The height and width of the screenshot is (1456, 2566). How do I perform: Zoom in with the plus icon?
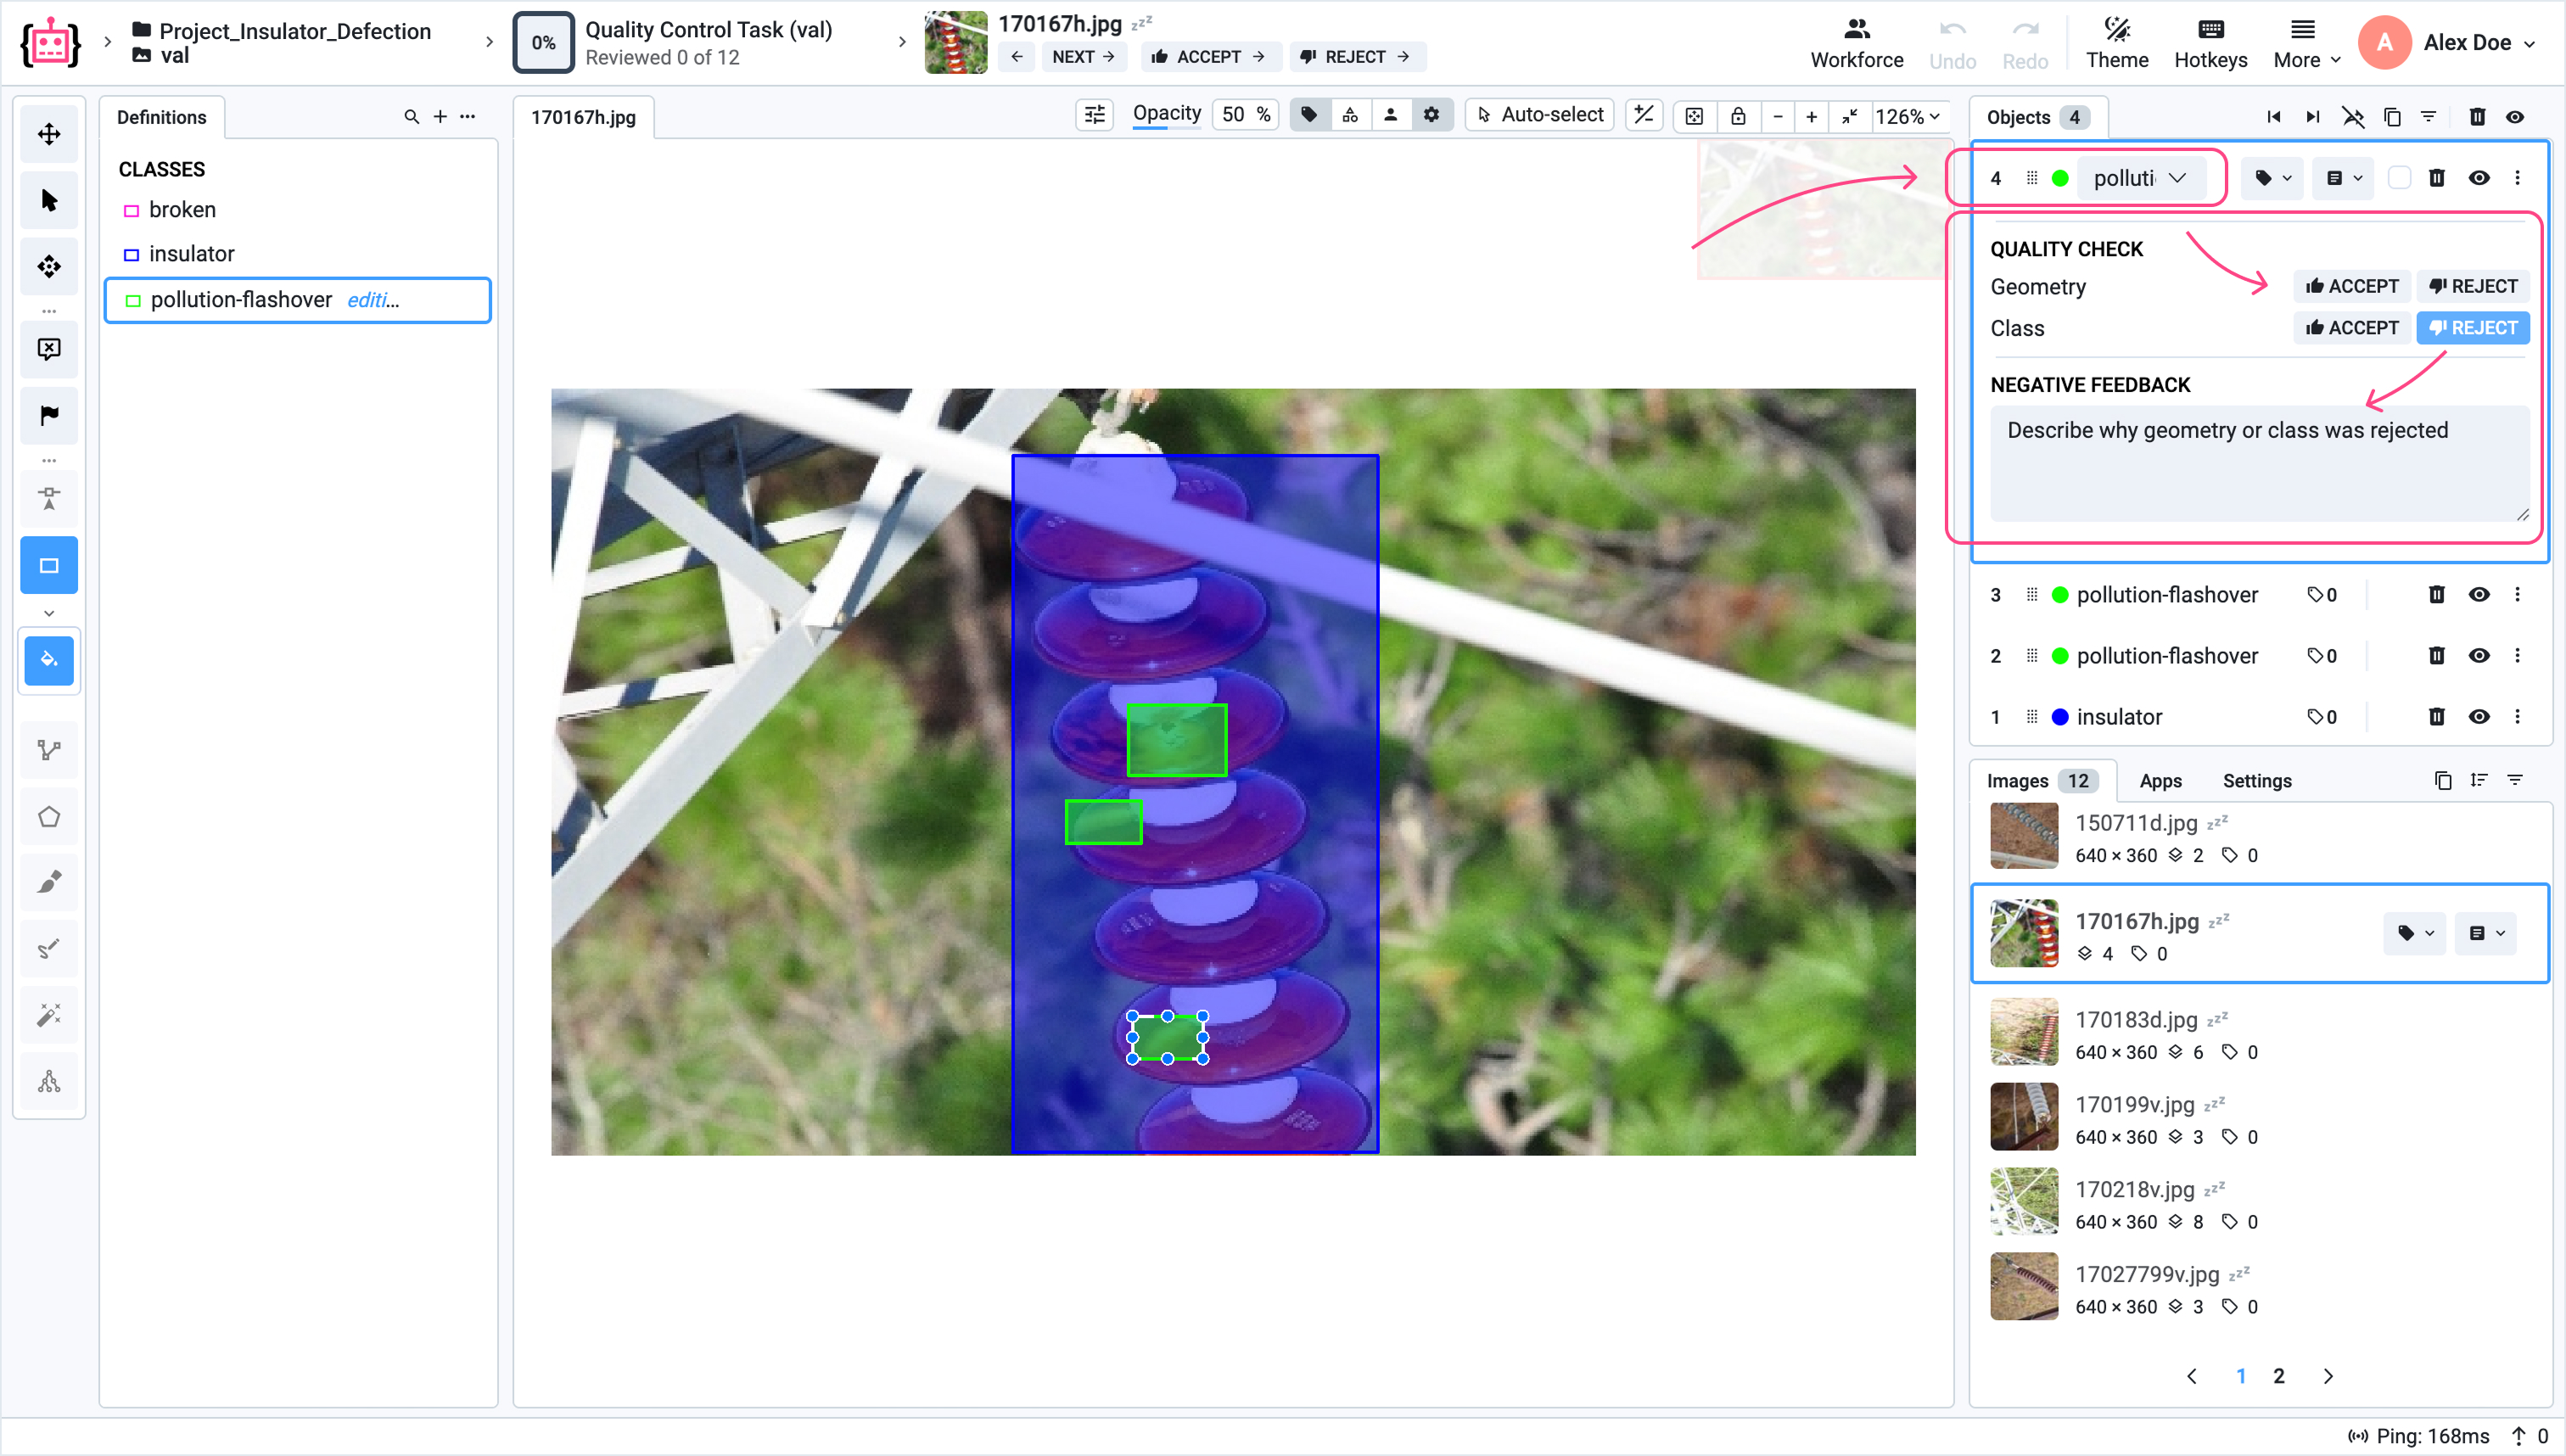(x=1811, y=116)
